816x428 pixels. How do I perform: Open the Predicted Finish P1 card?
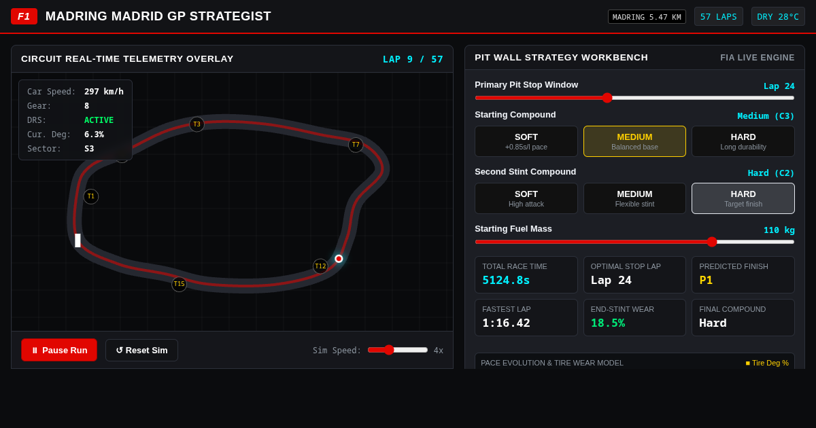(743, 274)
